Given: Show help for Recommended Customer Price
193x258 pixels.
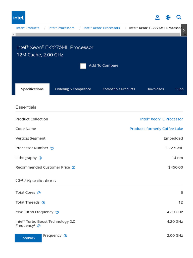Looking at the screenshot, I should [74, 168].
